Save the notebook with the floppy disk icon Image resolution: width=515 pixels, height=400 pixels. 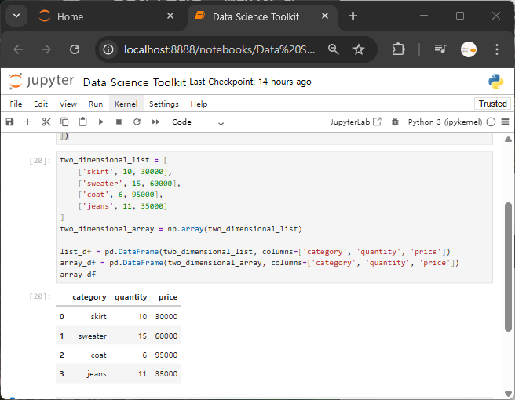(10, 122)
